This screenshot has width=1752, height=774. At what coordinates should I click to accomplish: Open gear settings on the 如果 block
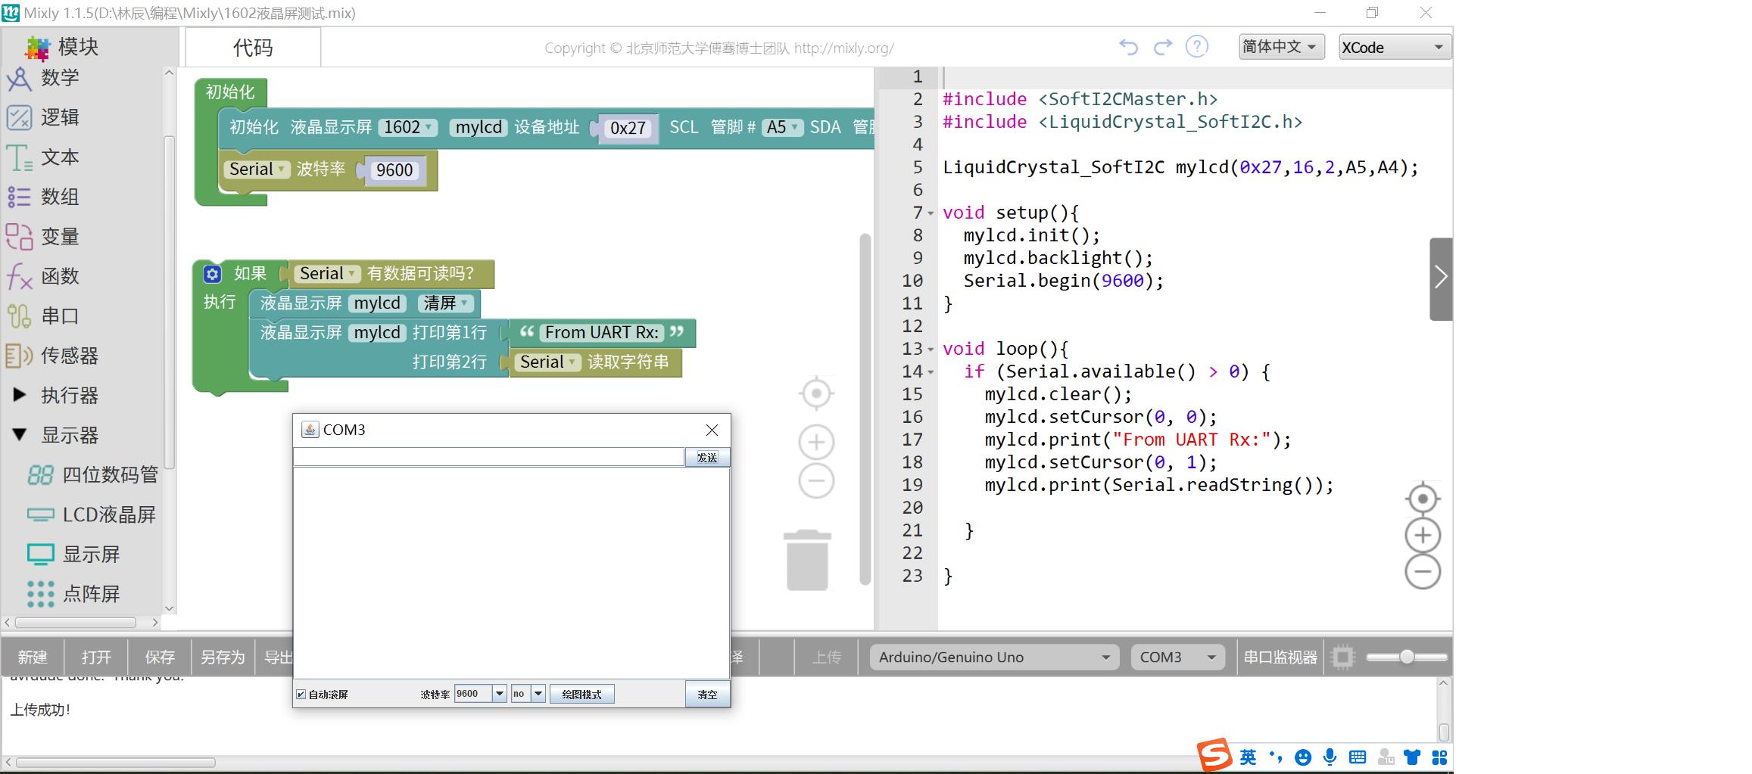pos(213,274)
